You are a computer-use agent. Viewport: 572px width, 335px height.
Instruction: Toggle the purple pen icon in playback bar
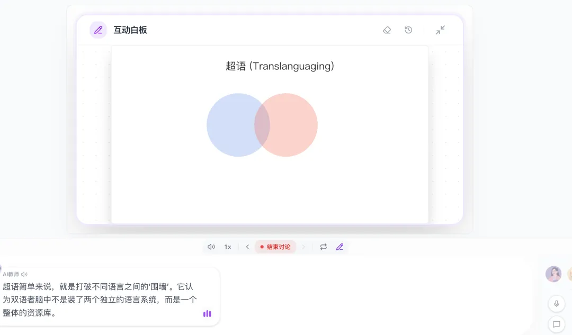tap(339, 247)
